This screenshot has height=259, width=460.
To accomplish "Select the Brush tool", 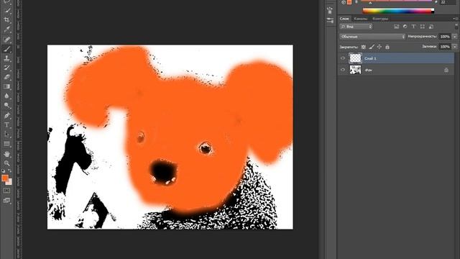I will 7,49.
